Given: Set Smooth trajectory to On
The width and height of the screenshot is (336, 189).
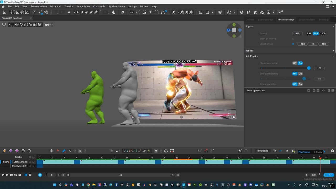Looking at the screenshot, I should tap(300, 74).
